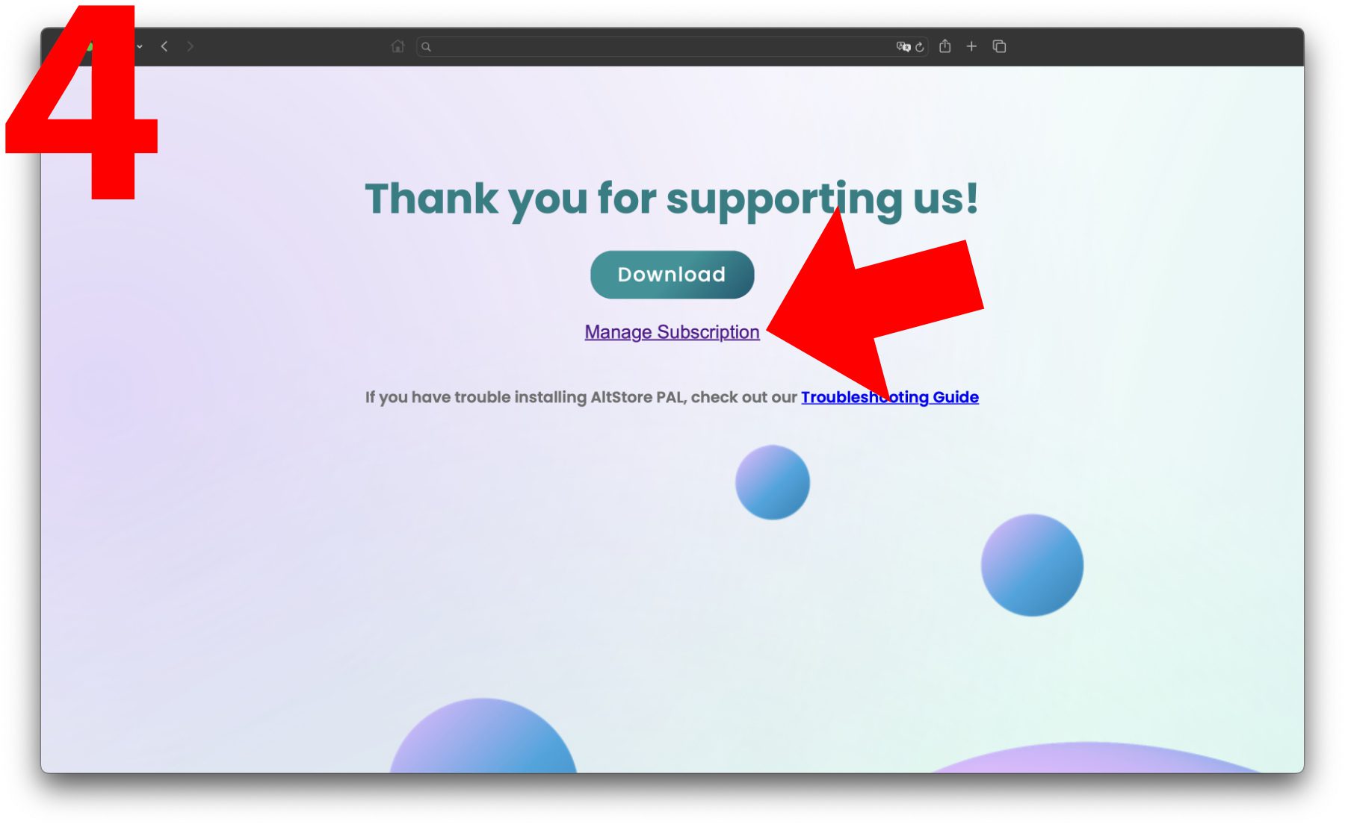
Task: Click the Download button
Action: pos(672,275)
